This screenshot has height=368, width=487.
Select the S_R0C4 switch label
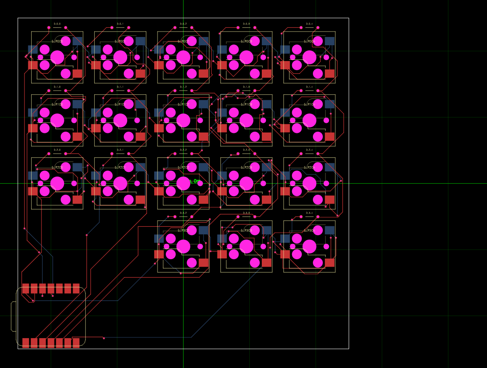[x=309, y=41]
